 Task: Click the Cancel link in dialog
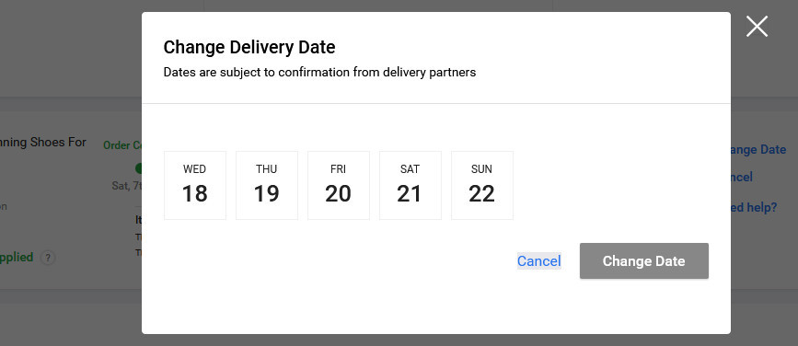[x=539, y=261]
